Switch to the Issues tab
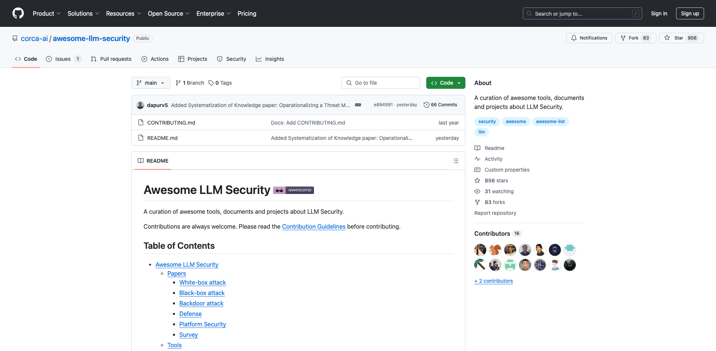 63,59
